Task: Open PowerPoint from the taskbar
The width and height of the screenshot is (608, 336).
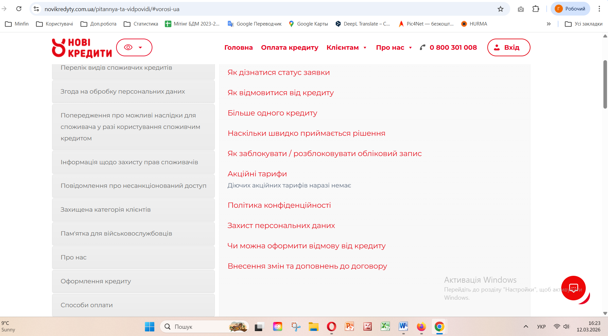Action: tap(349, 327)
